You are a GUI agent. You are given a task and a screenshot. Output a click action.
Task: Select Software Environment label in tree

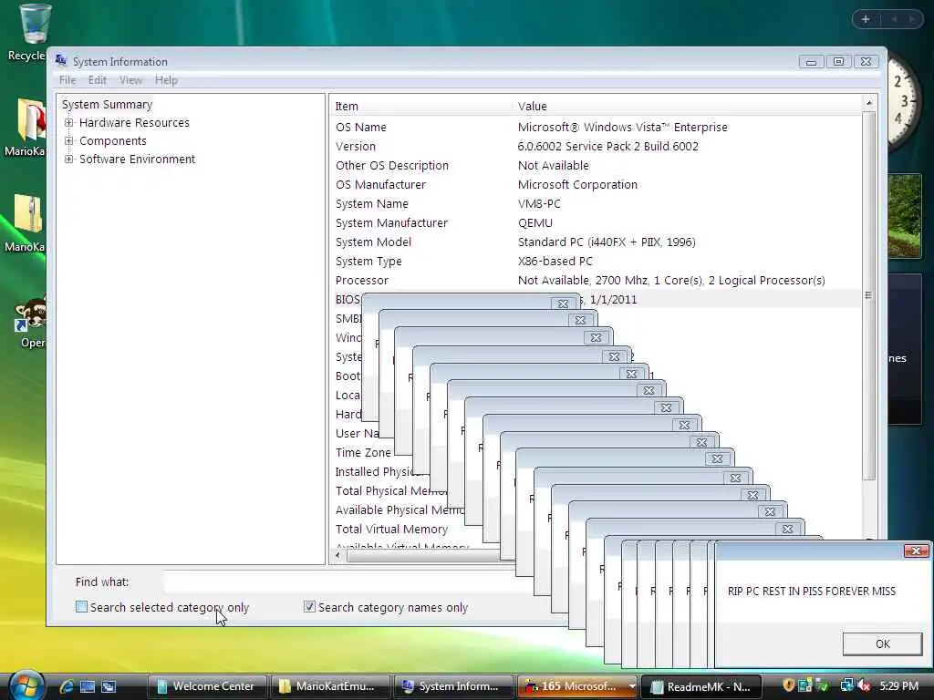coord(137,159)
